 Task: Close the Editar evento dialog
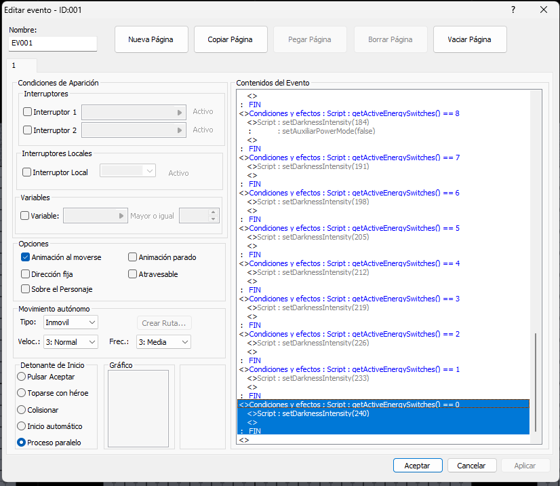[x=544, y=10]
